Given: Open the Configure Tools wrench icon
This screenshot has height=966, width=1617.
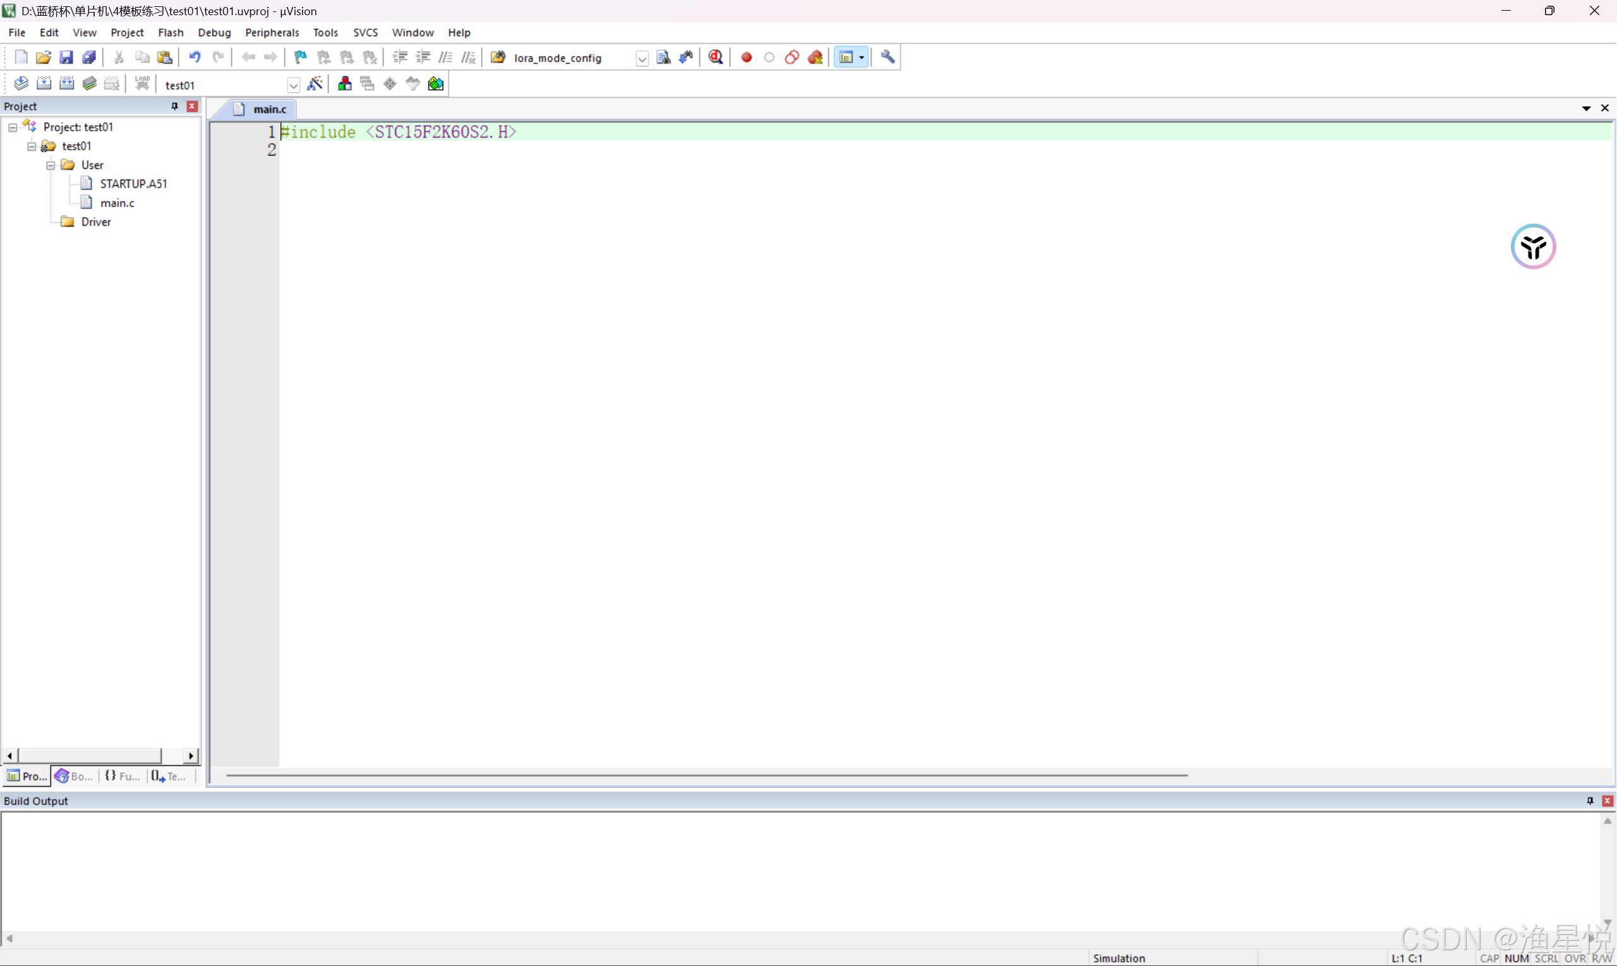Looking at the screenshot, I should coord(887,57).
